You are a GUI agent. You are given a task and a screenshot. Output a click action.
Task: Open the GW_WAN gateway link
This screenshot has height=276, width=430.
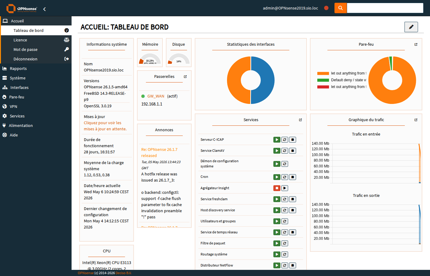click(156, 96)
